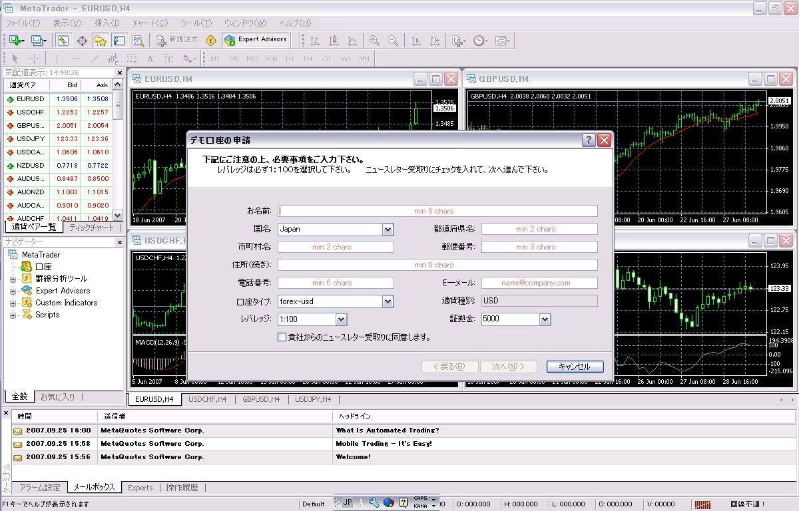Switch to the USDCHF,H4 chart tab
This screenshot has width=799, height=511.
click(207, 399)
